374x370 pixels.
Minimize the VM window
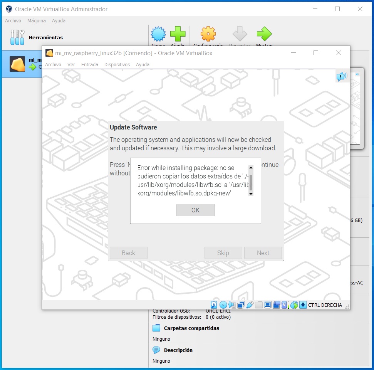point(293,53)
